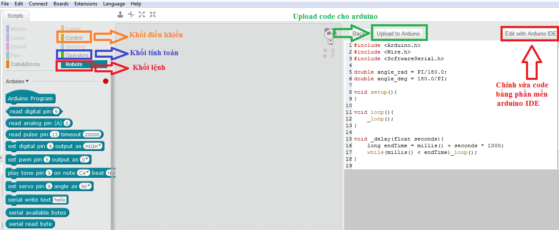Image resolution: width=559 pixels, height=230 pixels.
Task: Click pin field 9 in set servo block
Action: point(49,187)
